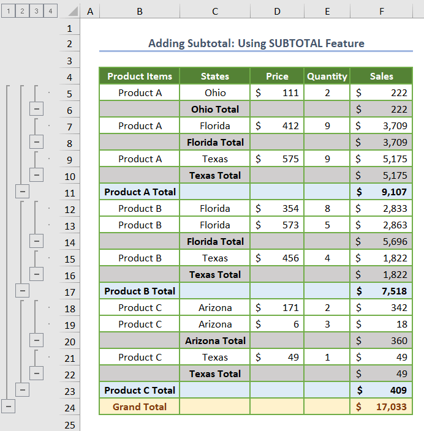Collapse the Grand Total outline group
The width and height of the screenshot is (424, 431).
pos(8,406)
